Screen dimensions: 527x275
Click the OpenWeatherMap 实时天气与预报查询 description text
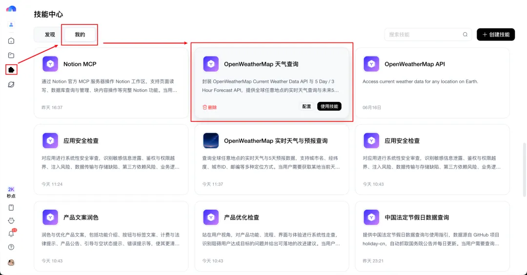click(271, 162)
